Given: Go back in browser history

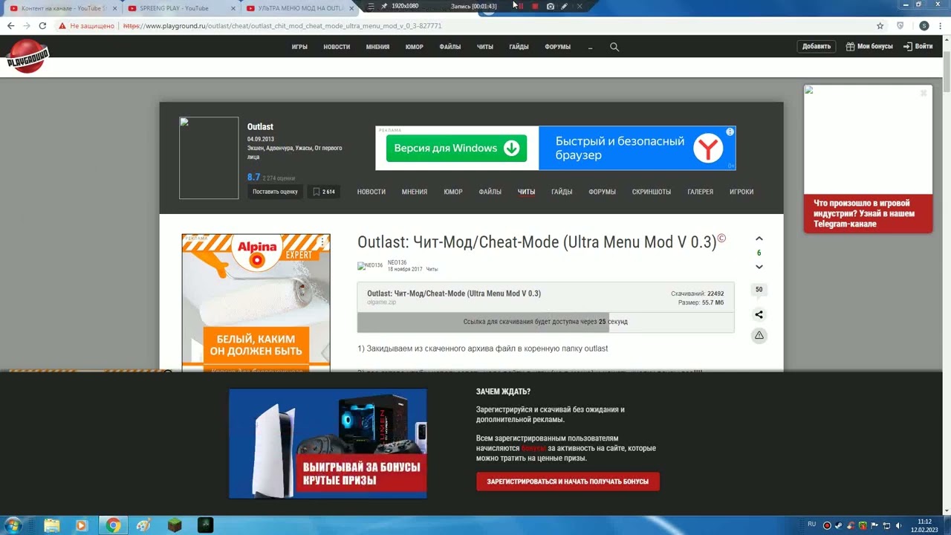Looking at the screenshot, I should pyautogui.click(x=10, y=25).
